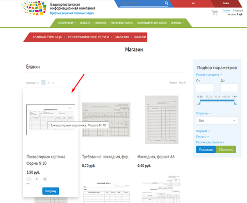Open the Отрасль dropdown set to Все

tap(217, 121)
